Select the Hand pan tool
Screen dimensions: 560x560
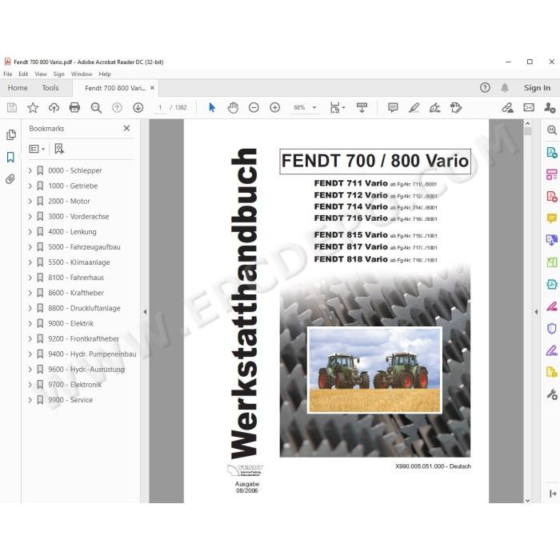[233, 107]
